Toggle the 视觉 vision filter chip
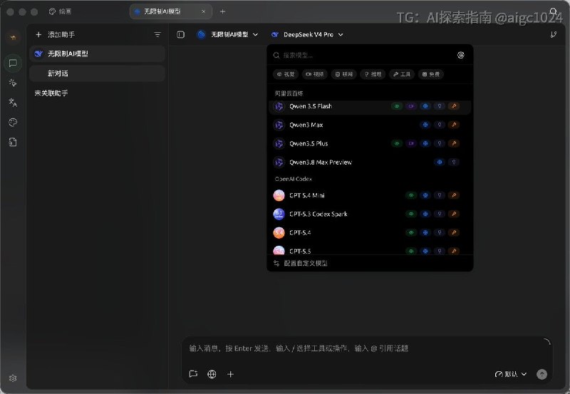Image resolution: width=570 pixels, height=394 pixels. pyautogui.click(x=286, y=74)
